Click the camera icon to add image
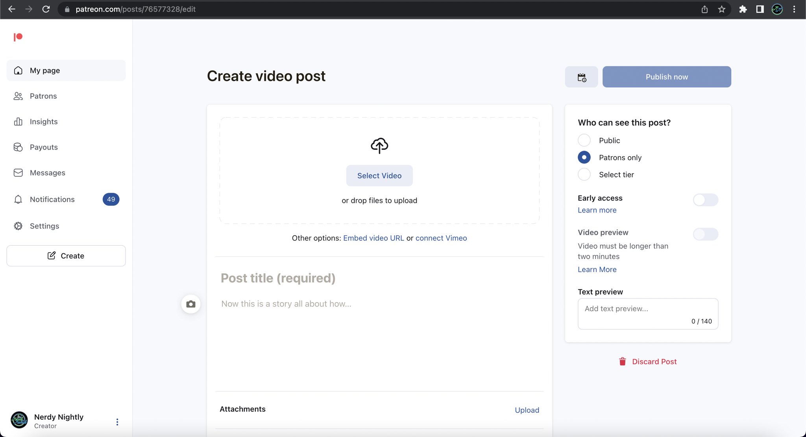This screenshot has height=437, width=806. 191,304
